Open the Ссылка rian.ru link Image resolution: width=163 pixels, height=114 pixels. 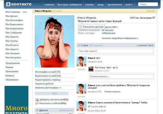pyautogui.click(x=98, y=106)
